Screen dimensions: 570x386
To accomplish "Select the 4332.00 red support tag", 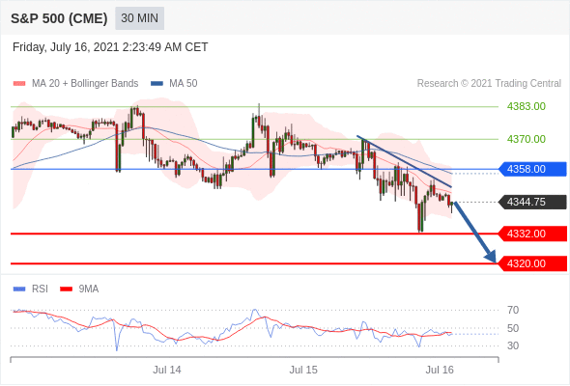I will pyautogui.click(x=532, y=234).
